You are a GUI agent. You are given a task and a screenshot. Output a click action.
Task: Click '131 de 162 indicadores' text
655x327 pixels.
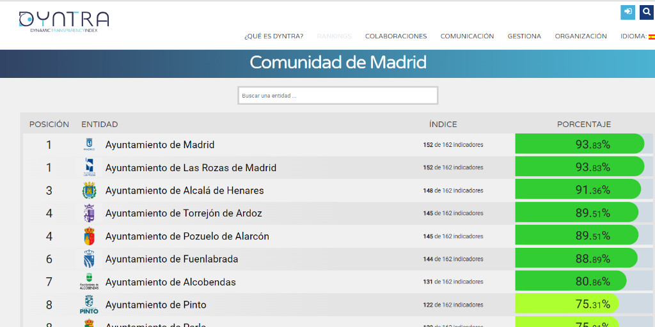coord(454,282)
